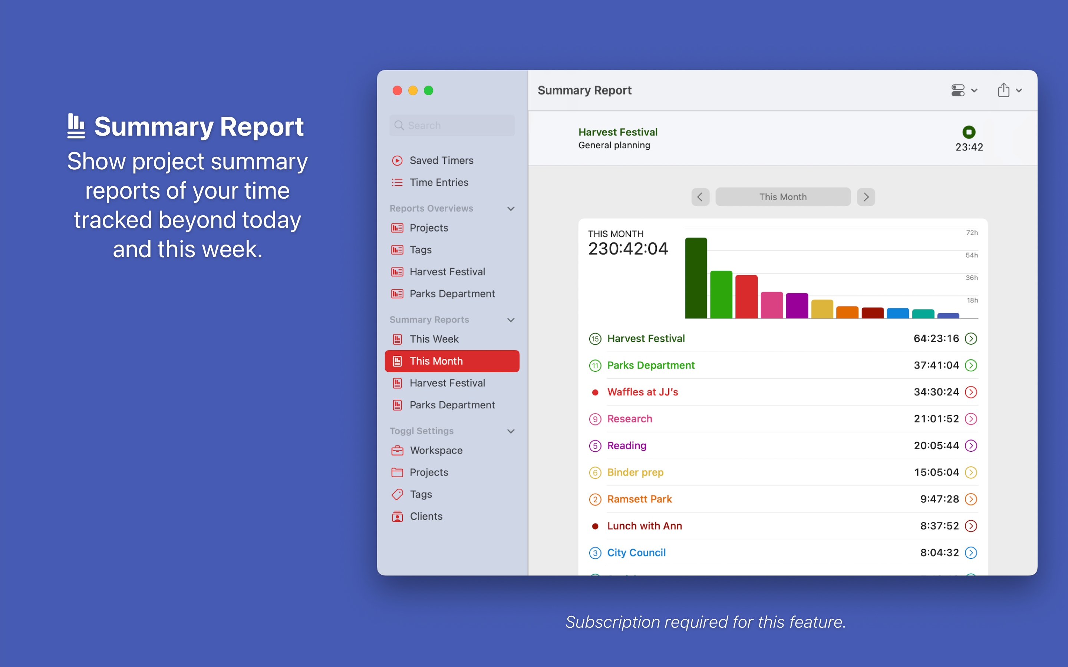Screen dimensions: 1068x667
Task: Stop the running Harvest Festival timer
Action: coord(969,132)
